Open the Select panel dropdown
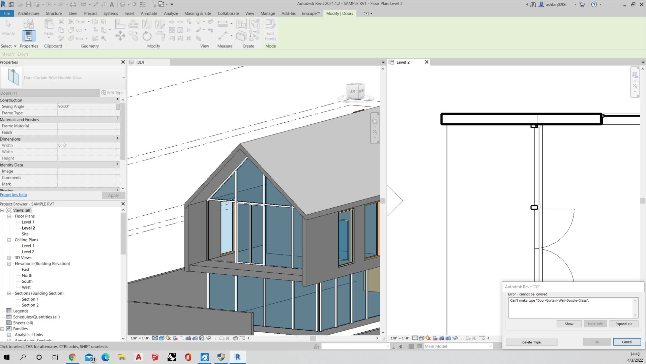 (8, 46)
